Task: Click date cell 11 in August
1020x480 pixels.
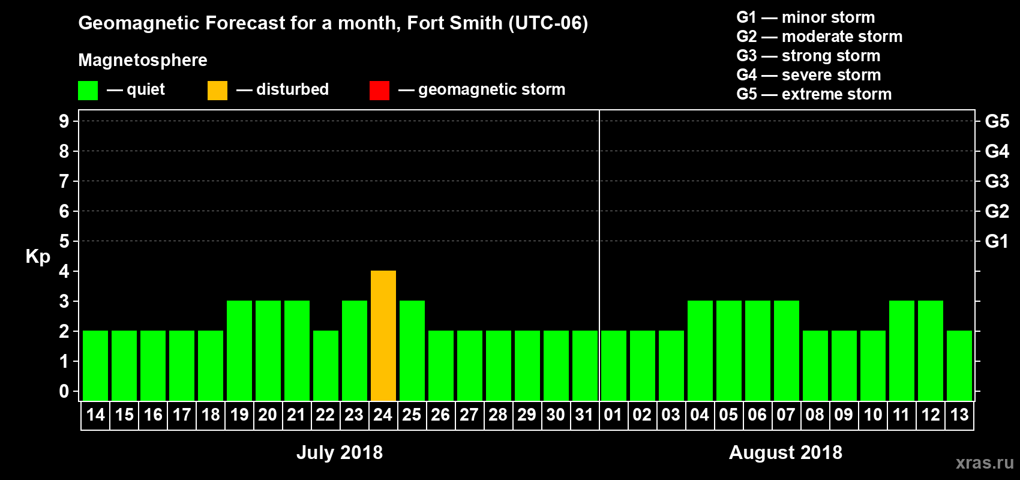Action: (902, 415)
